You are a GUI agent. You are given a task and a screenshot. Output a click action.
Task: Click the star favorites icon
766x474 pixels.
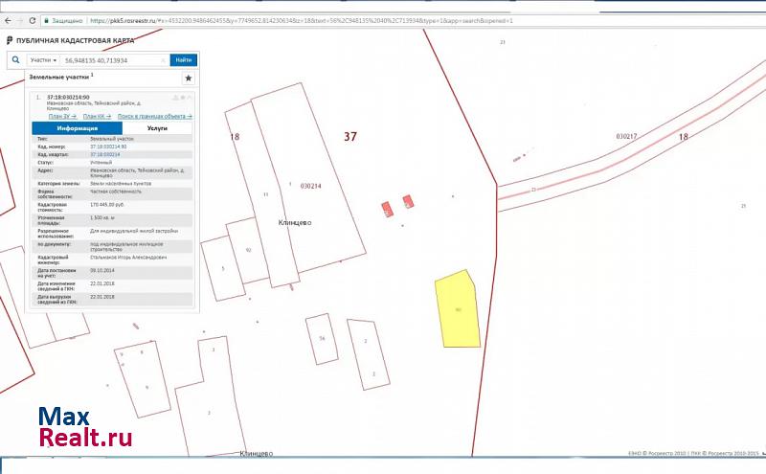coord(188,78)
